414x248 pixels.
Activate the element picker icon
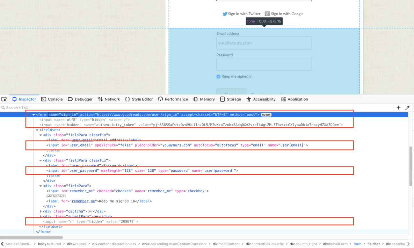(4, 99)
